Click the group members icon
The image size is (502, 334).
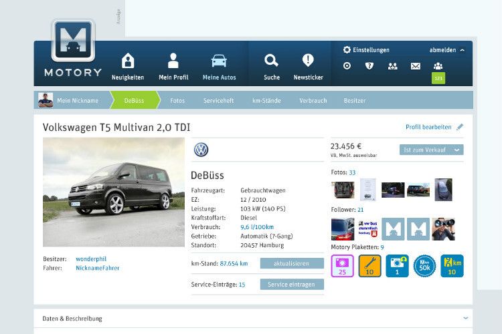tap(438, 66)
